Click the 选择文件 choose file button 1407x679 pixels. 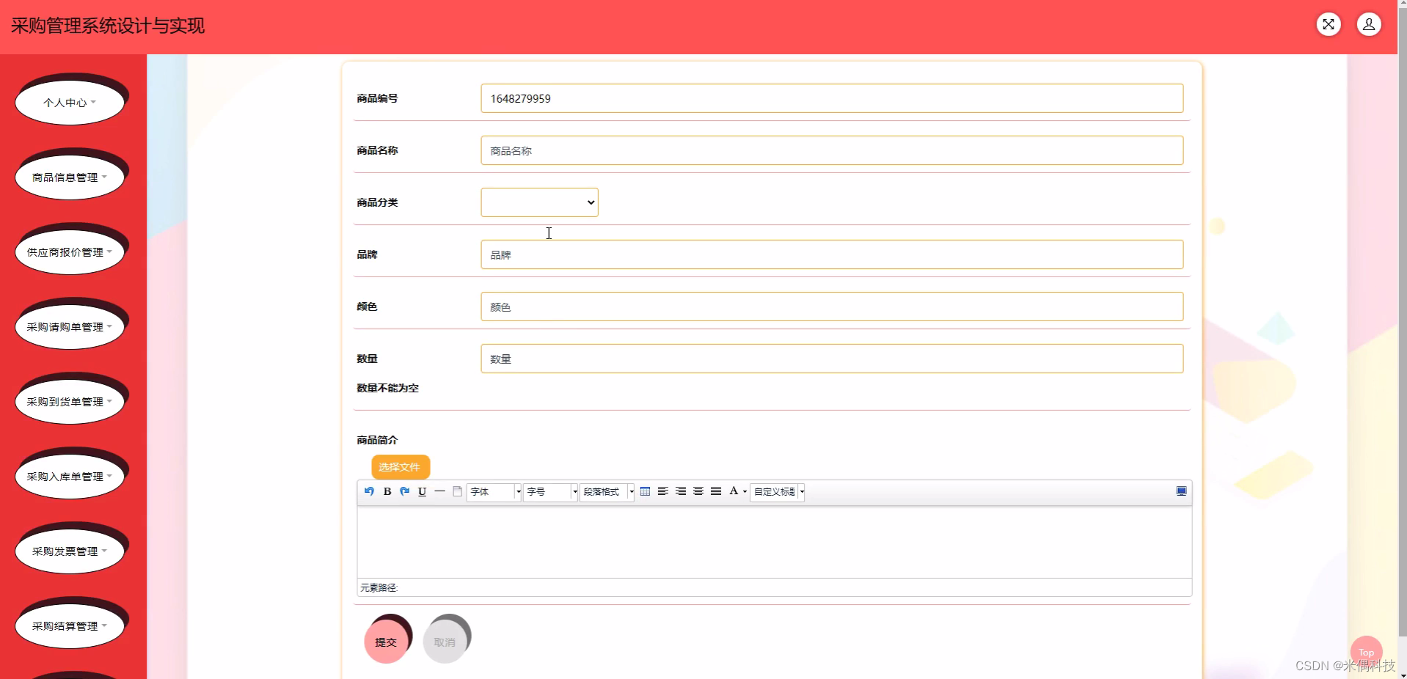400,466
